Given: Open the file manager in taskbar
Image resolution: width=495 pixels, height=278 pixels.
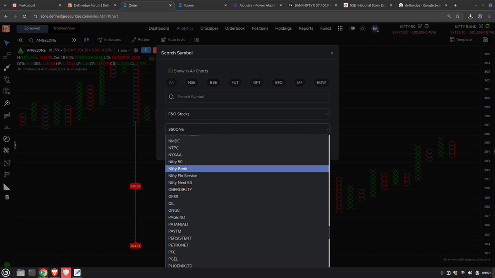Looking at the screenshot, I should click(x=21, y=273).
